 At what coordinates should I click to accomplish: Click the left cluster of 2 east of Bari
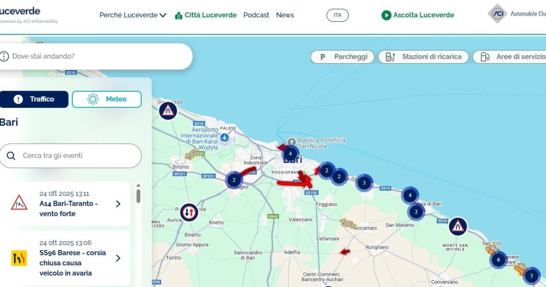(326, 170)
